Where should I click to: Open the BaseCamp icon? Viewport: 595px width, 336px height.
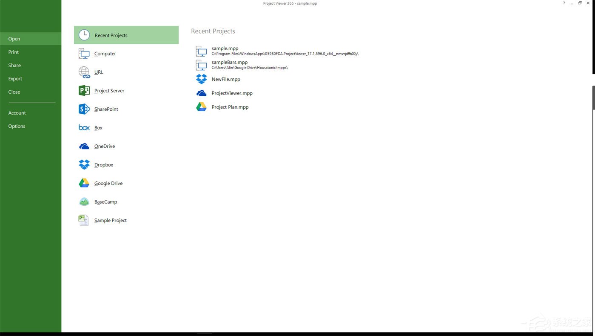(84, 201)
